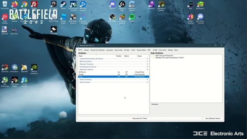Expand the Punishement actions group
The width and height of the screenshot is (247, 139).
coord(147,67)
